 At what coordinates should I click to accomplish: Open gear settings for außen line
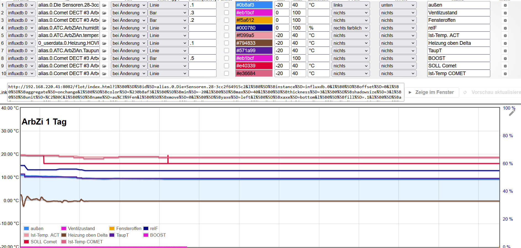(x=505, y=5)
